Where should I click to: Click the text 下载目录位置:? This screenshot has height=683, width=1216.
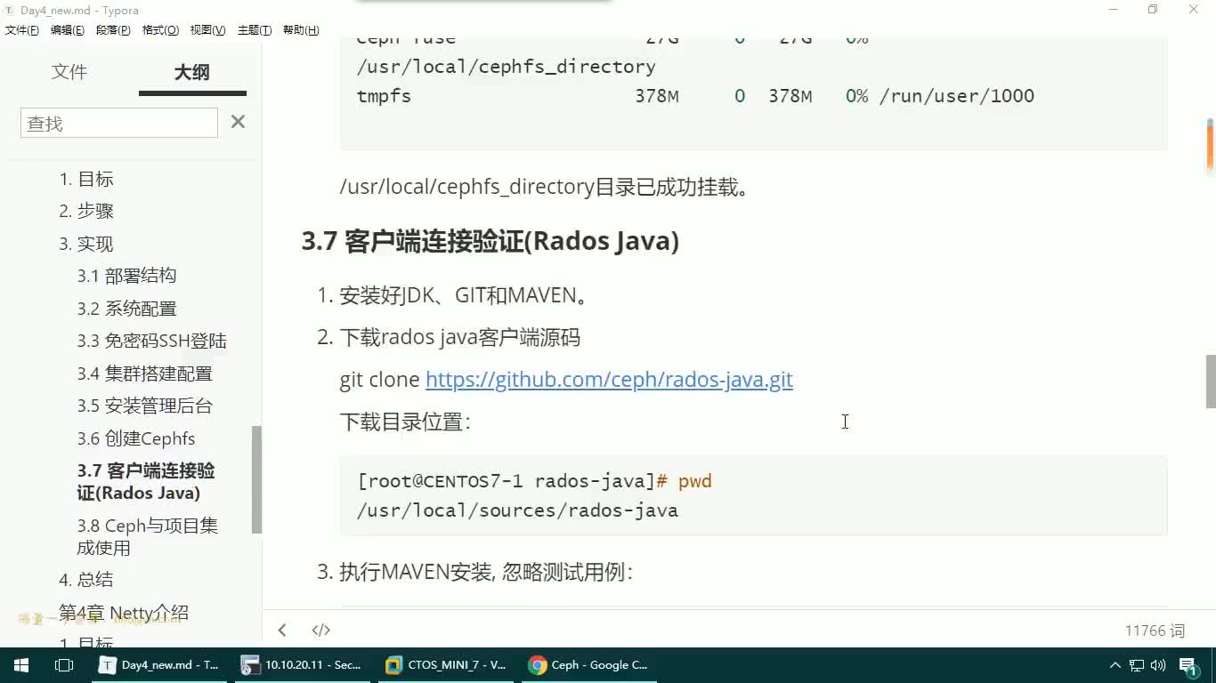[405, 422]
